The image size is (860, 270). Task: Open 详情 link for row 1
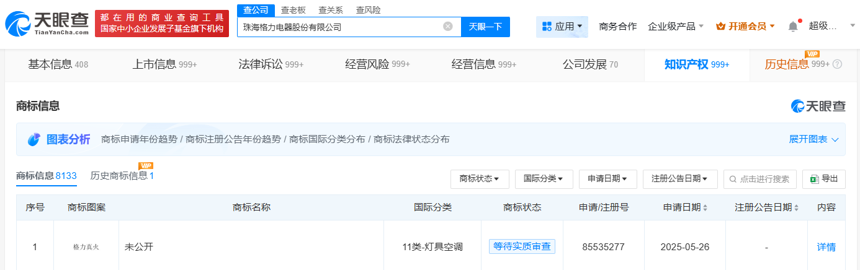tap(826, 247)
